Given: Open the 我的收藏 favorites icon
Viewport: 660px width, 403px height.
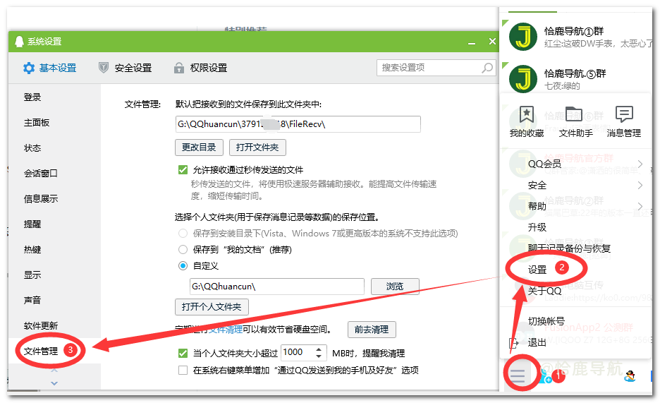Looking at the screenshot, I should click(527, 114).
